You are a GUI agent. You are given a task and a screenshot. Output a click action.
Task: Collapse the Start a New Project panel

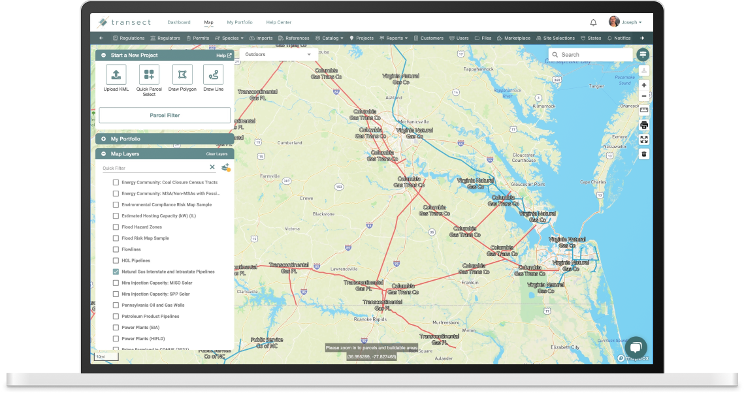(103, 55)
